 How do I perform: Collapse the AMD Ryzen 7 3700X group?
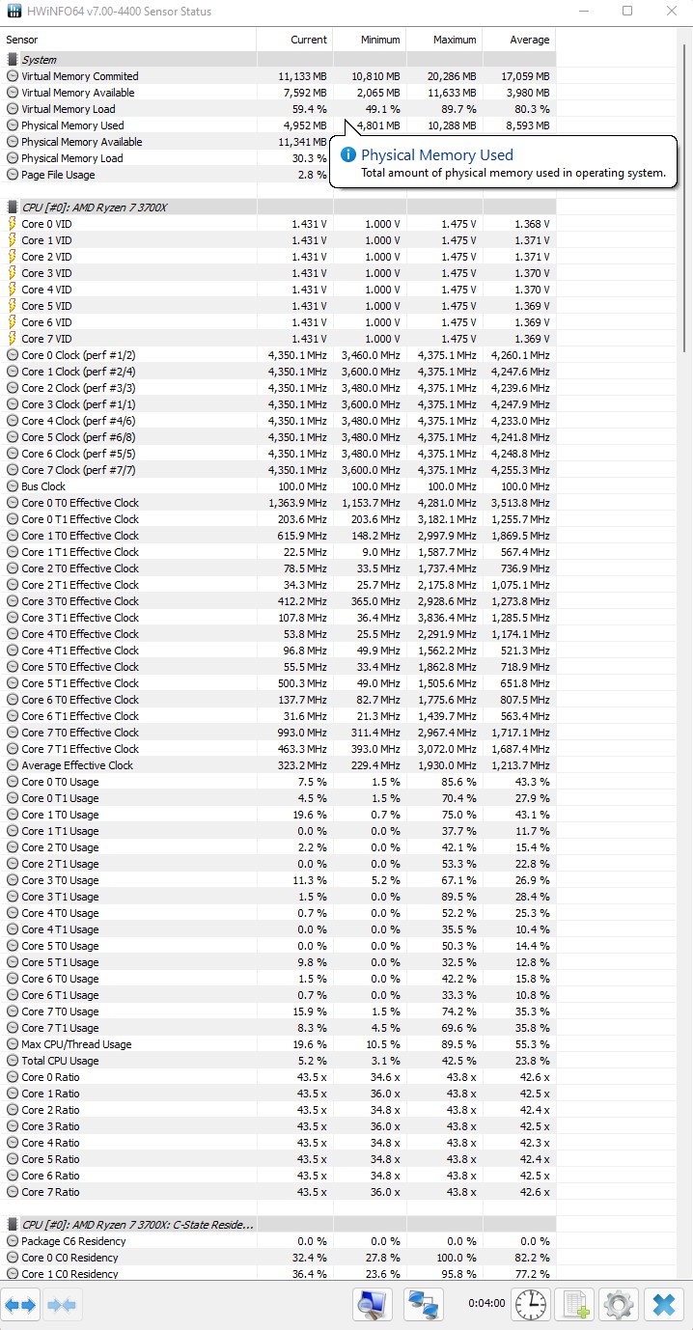click(11, 206)
